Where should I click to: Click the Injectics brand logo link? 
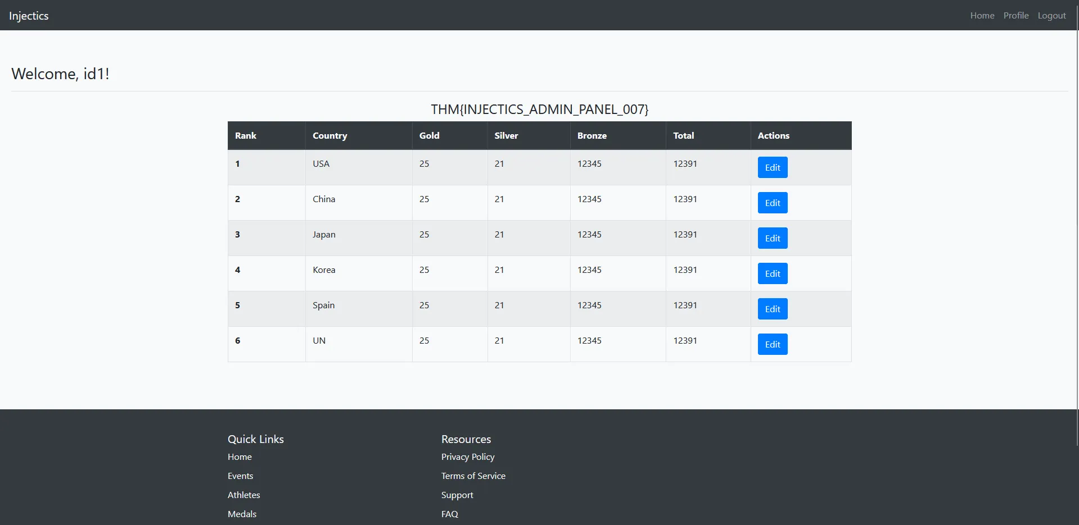[29, 16]
